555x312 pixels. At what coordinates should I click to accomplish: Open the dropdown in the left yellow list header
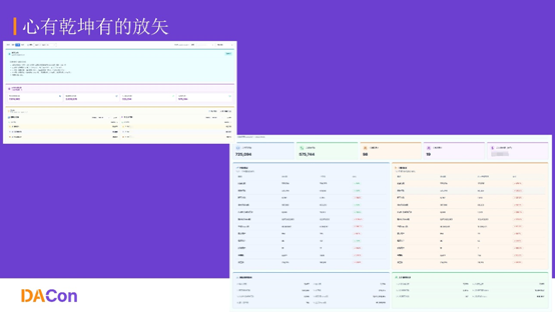click(101, 118)
